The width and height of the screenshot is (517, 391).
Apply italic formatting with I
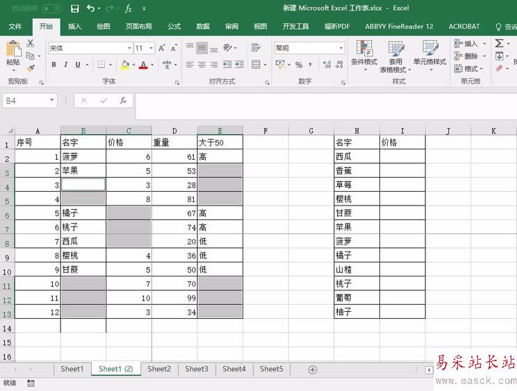pyautogui.click(x=65, y=65)
